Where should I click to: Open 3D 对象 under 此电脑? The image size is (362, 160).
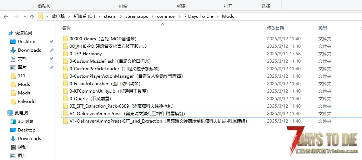point(26,121)
